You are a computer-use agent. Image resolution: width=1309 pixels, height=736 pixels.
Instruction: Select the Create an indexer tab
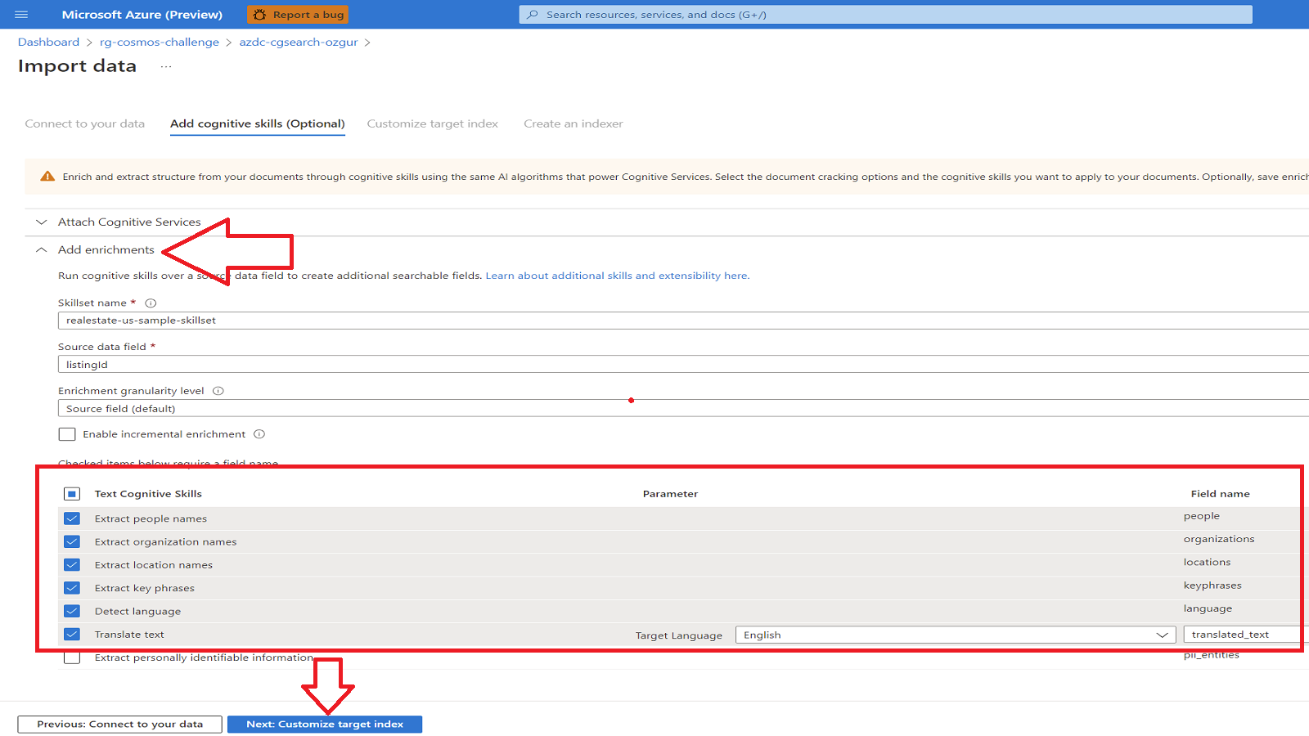[x=573, y=123]
